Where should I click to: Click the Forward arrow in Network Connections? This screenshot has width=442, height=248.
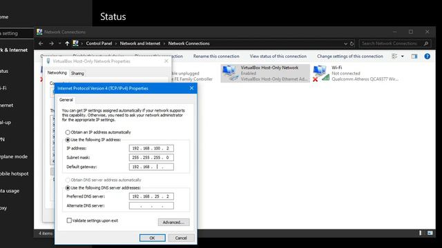pos(51,43)
